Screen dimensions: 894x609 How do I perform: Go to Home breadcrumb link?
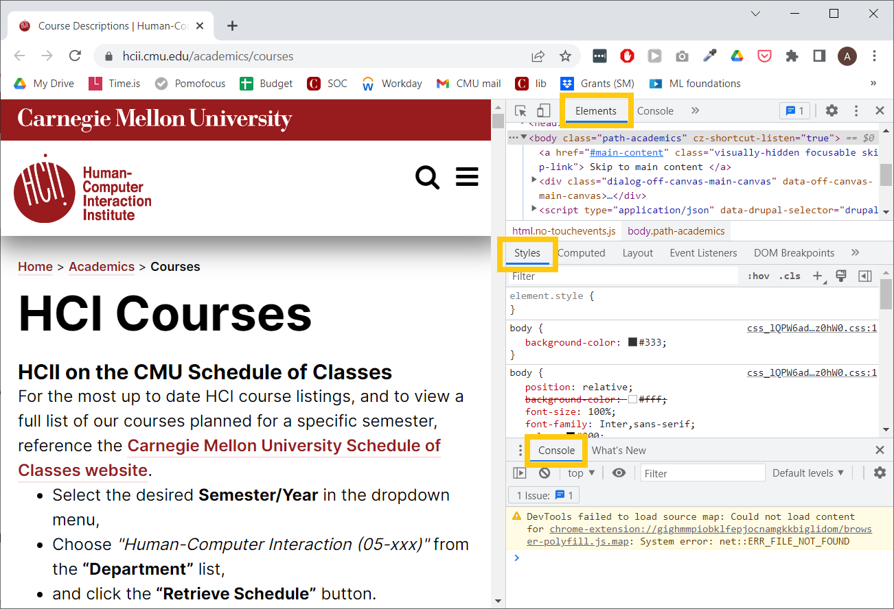pos(36,267)
